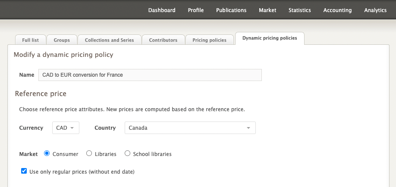Expand the Canada country dropdown

coord(190,128)
